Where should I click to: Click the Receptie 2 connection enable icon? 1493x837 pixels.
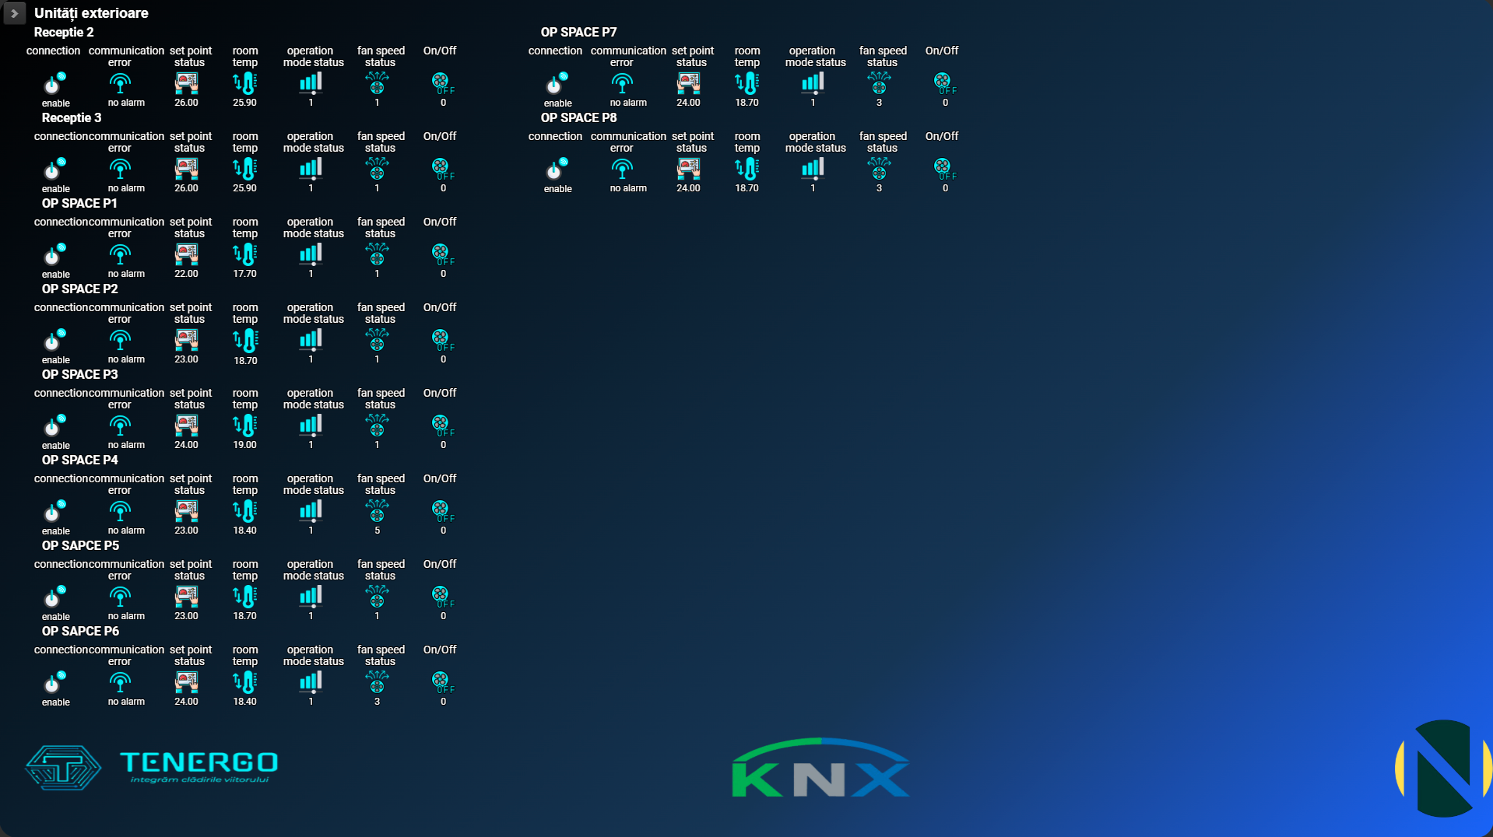tap(54, 83)
